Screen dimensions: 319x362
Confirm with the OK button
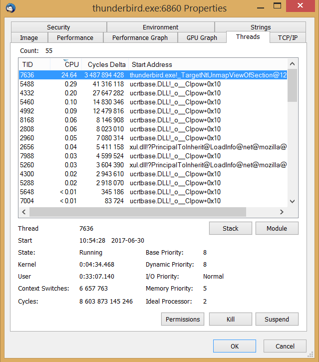(235, 346)
